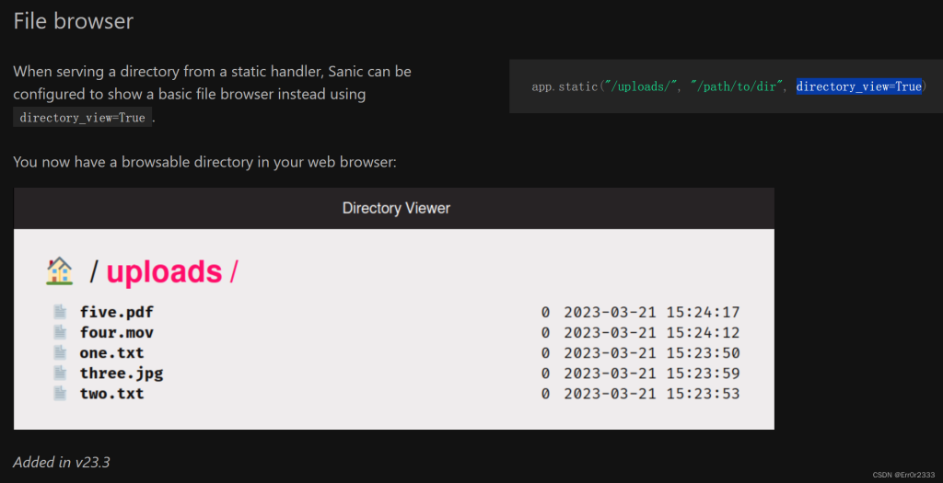943x483 pixels.
Task: Click the timestamp 2023-03-21 15:23:50
Action: [652, 352]
